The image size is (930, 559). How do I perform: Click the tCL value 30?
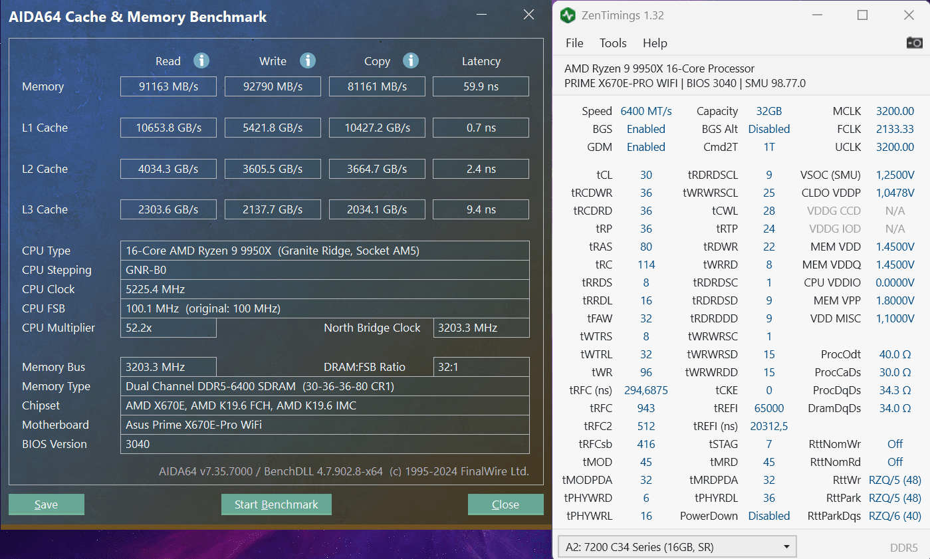646,175
